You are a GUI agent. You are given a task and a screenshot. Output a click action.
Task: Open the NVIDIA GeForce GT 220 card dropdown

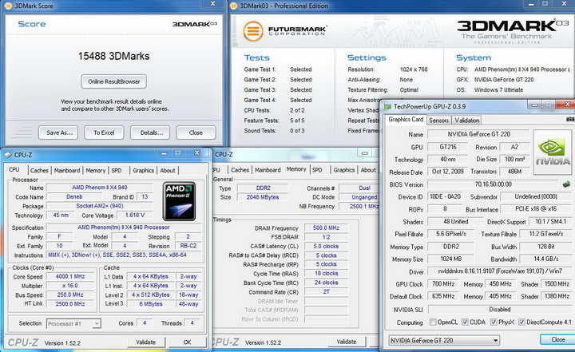(444, 340)
